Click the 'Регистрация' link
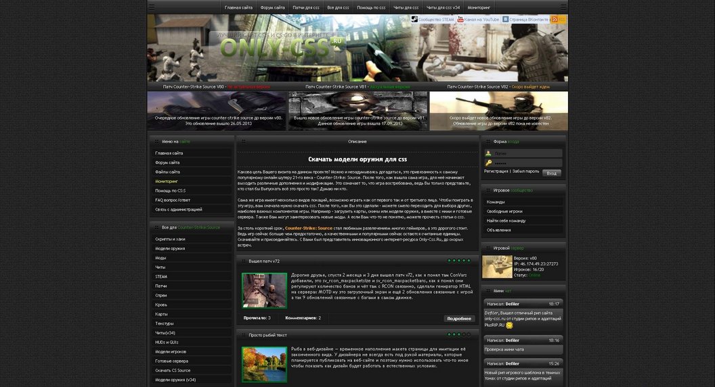Viewport: 715px width, 387px height. point(496,172)
